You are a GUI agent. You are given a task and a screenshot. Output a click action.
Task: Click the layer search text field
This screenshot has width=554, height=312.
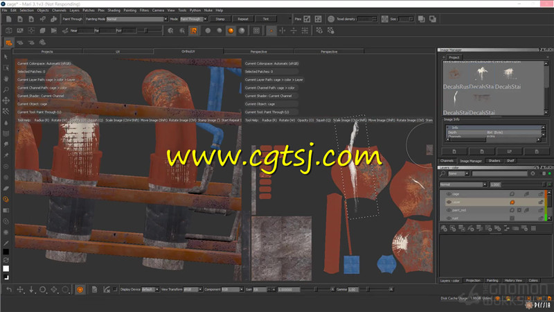[x=499, y=173]
